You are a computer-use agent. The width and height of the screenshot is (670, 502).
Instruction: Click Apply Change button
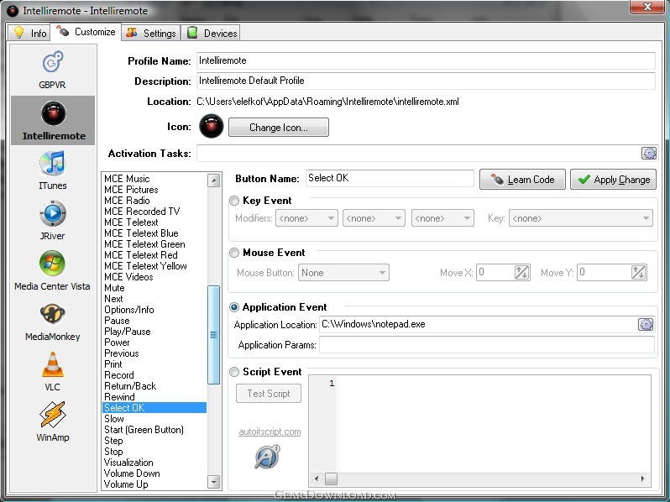613,180
